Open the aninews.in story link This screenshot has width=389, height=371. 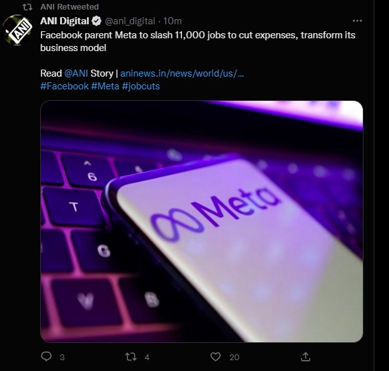click(x=182, y=73)
